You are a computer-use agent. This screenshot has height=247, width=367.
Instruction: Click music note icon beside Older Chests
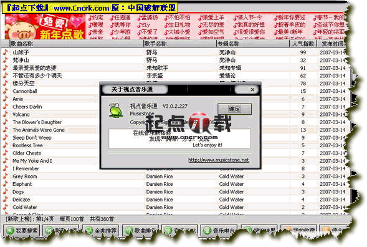5,153
